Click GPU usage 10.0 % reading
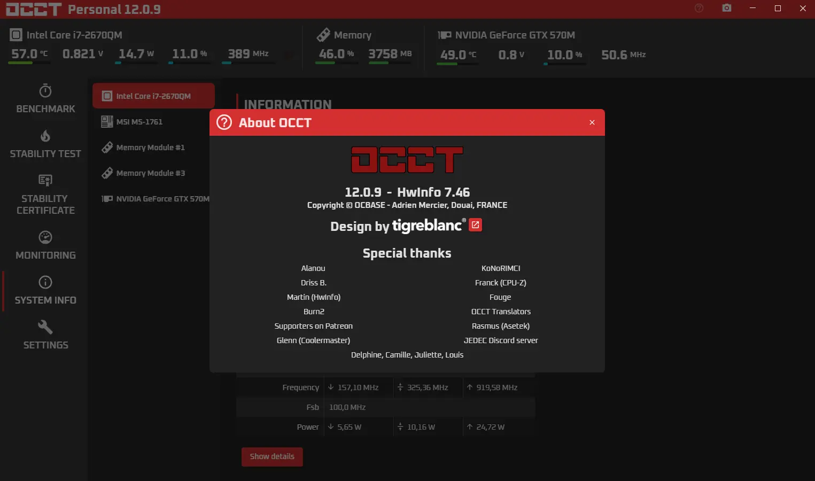Image resolution: width=815 pixels, height=481 pixels. (565, 55)
